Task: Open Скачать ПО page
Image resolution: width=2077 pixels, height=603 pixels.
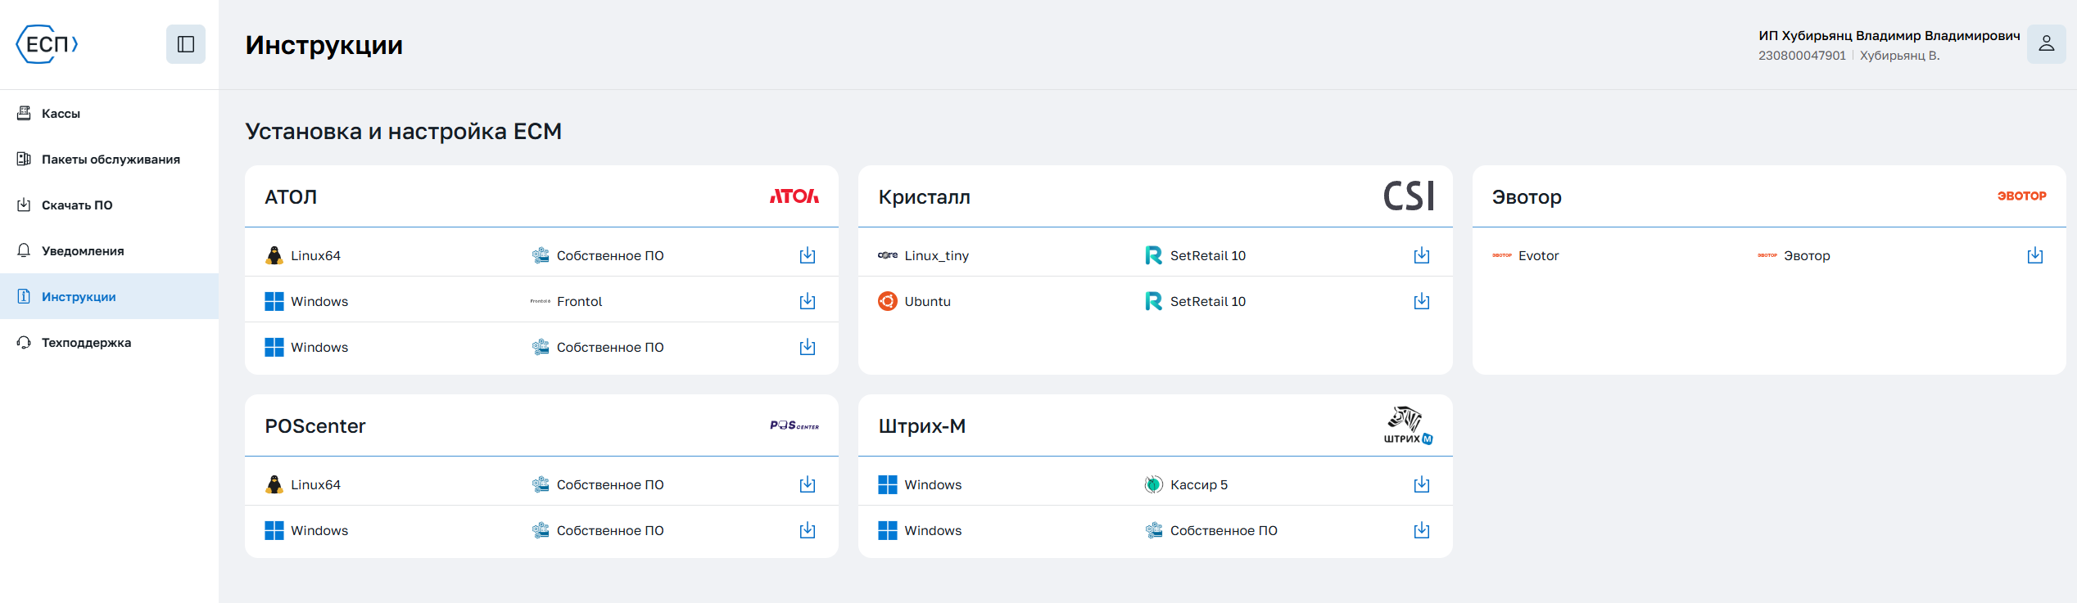Action: pos(77,205)
